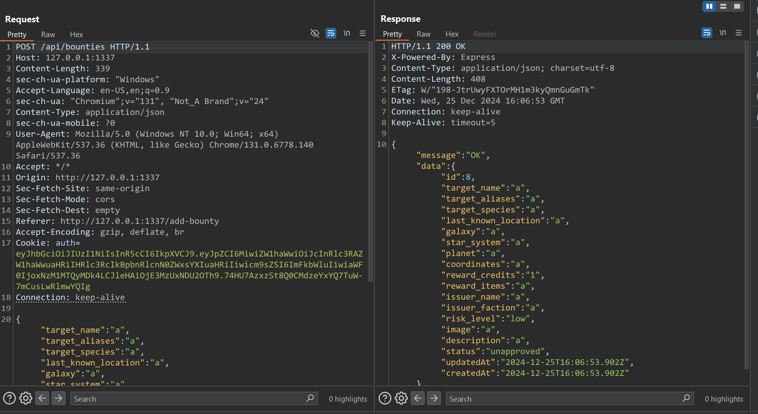Toggle show newline characters in Request panel
This screenshot has width=758, height=414.
[x=347, y=33]
